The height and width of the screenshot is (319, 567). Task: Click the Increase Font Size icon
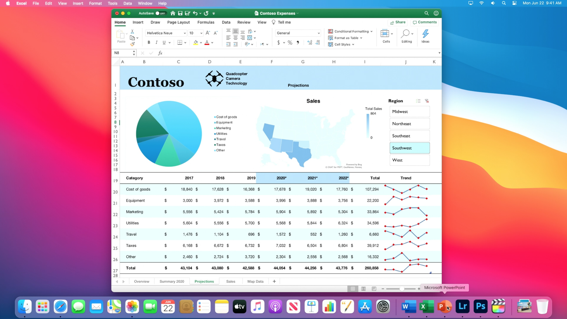tap(208, 33)
